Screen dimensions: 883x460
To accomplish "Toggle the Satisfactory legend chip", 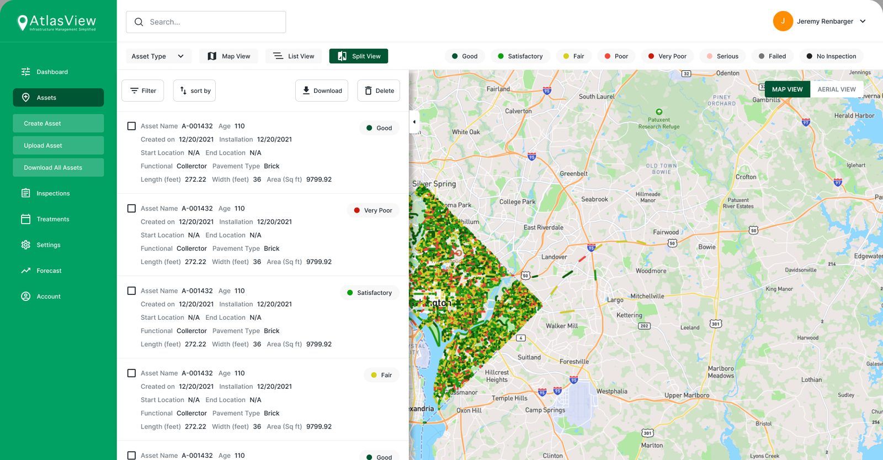I will (x=520, y=56).
